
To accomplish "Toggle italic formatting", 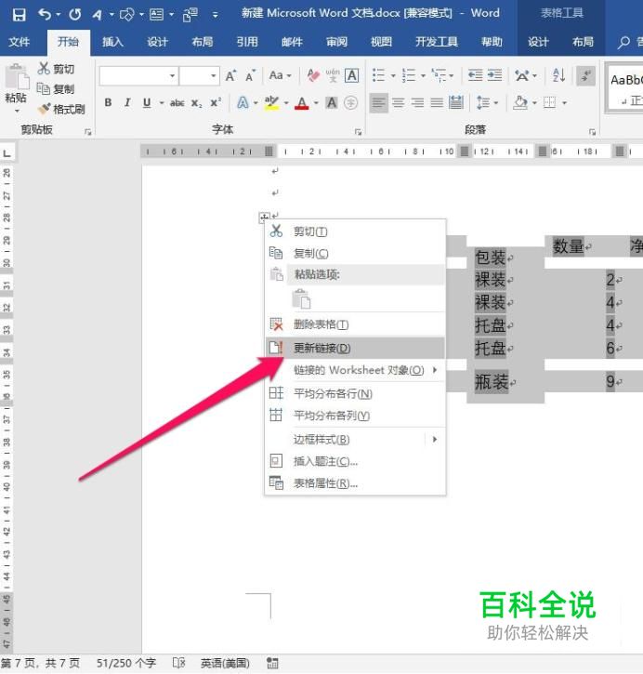I will [x=127, y=103].
